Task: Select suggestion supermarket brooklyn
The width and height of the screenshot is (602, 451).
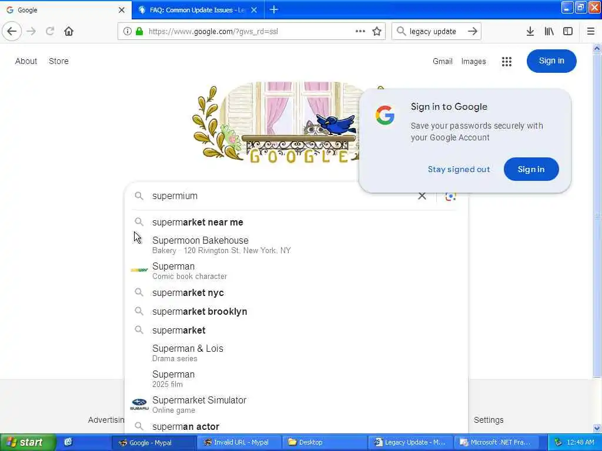Action: pyautogui.click(x=296, y=312)
